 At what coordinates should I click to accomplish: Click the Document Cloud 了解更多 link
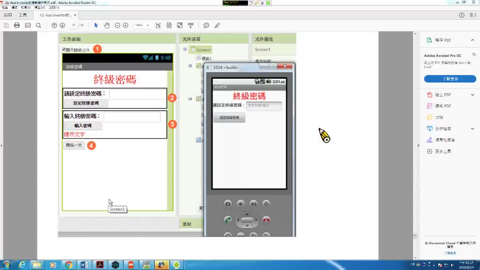pyautogui.click(x=450, y=253)
